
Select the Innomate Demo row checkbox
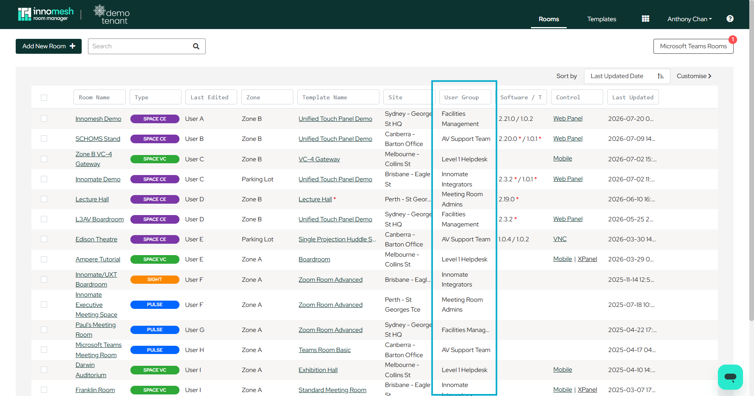pos(44,179)
